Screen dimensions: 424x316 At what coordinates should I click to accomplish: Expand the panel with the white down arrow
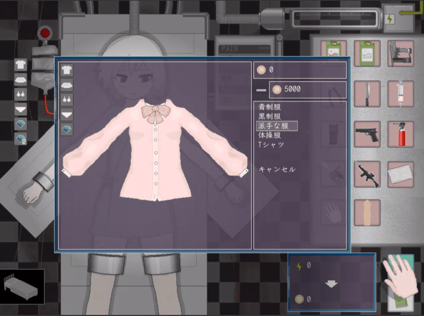pos(331,284)
